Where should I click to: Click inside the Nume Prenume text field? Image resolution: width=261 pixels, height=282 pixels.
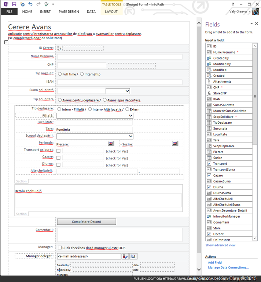tap(120, 57)
